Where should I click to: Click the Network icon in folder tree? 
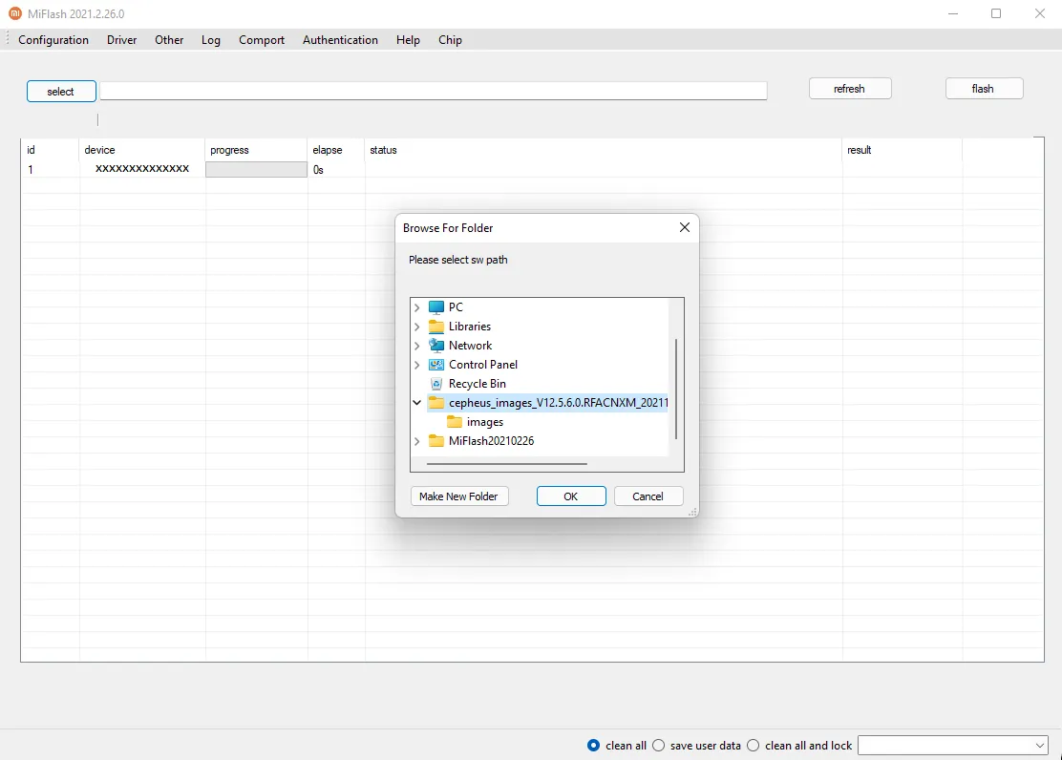[x=436, y=346]
